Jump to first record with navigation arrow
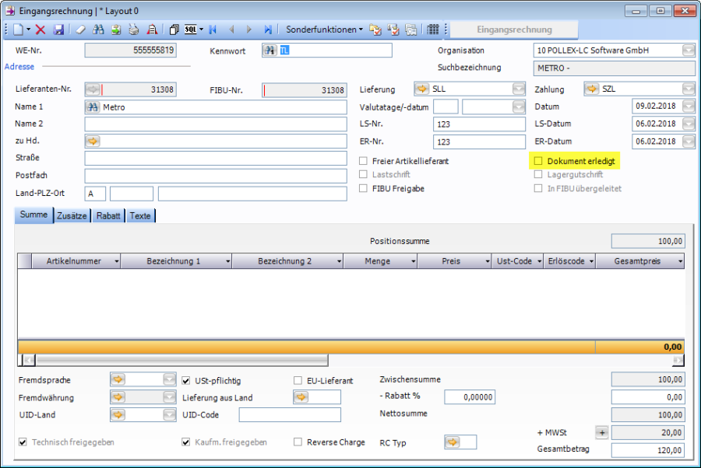Screen dimensions: 701x468 coord(213,30)
